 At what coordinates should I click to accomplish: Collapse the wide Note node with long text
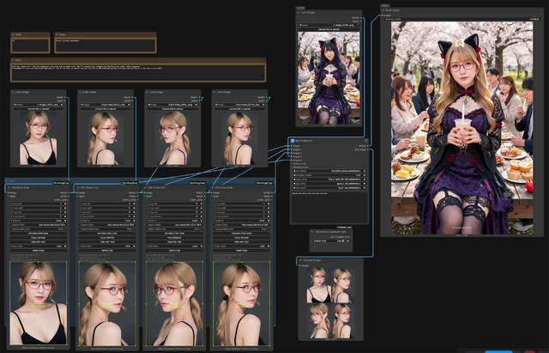pos(14,60)
